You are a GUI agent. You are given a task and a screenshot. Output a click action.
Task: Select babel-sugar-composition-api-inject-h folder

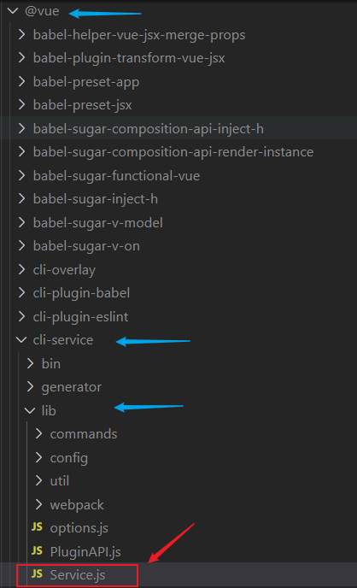tap(149, 129)
